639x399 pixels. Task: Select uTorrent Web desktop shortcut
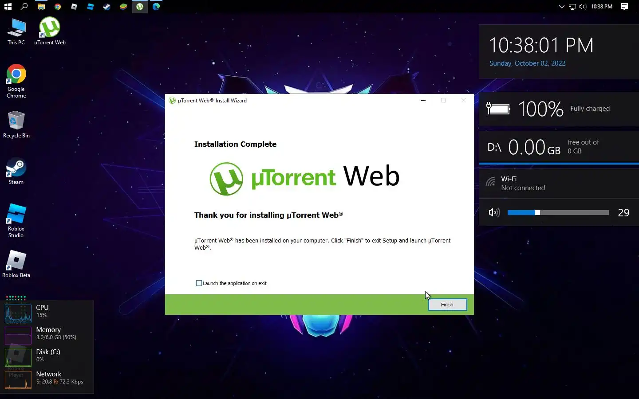50,31
